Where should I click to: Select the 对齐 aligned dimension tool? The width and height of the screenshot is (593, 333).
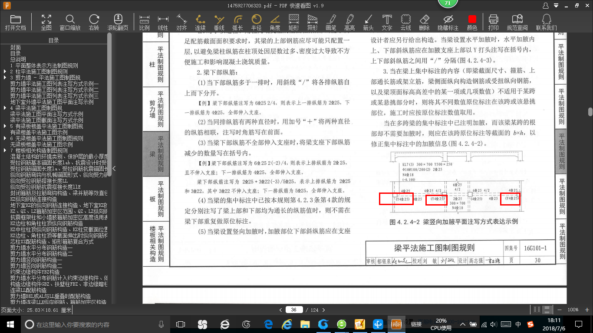[181, 22]
